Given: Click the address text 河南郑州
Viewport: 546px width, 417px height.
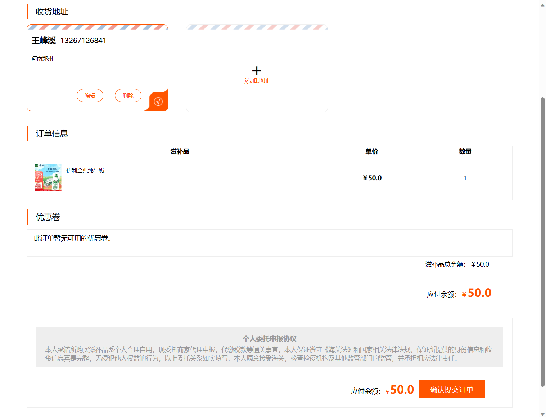Looking at the screenshot, I should coord(42,59).
